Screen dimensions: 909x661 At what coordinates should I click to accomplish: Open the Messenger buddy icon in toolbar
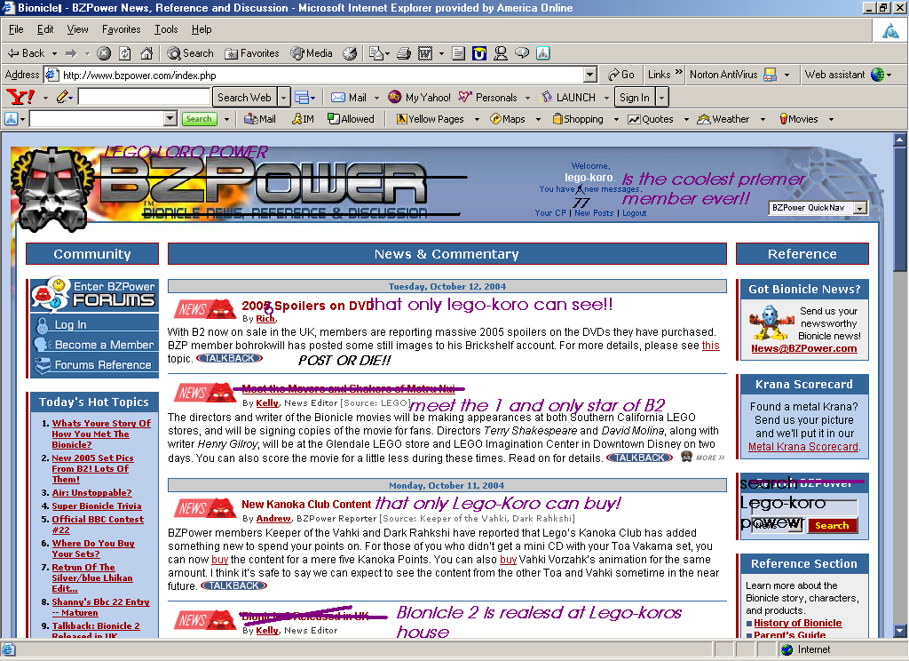[x=501, y=53]
